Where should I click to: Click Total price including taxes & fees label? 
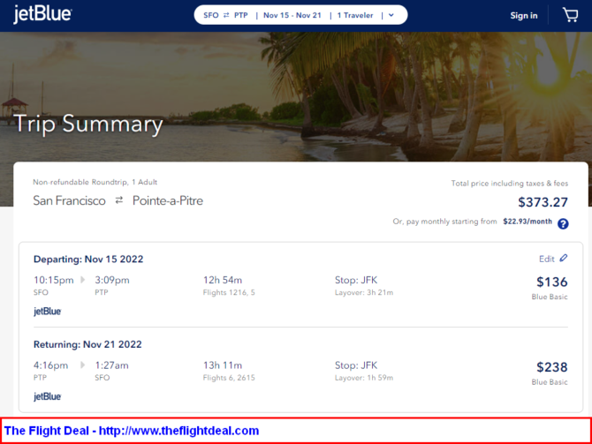pyautogui.click(x=510, y=184)
